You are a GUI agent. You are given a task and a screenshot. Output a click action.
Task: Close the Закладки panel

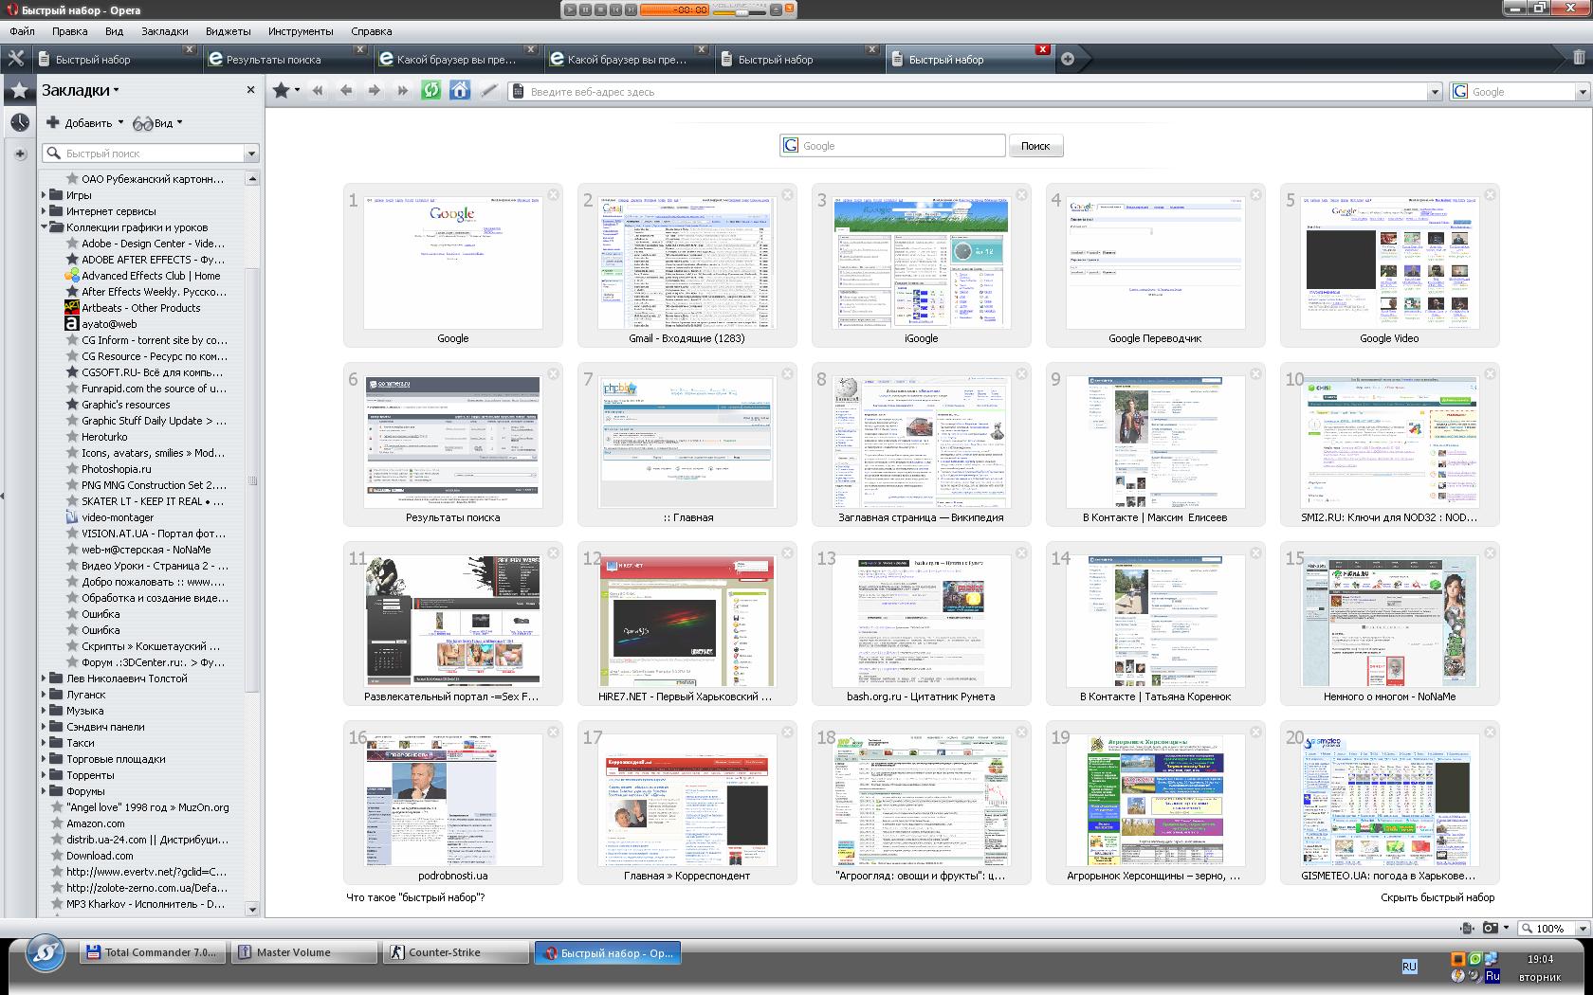coord(250,90)
